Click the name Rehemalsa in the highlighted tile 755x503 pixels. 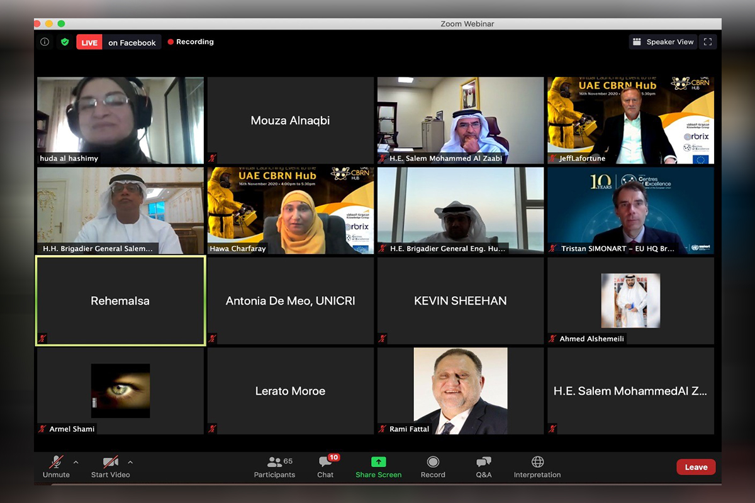pyautogui.click(x=120, y=301)
